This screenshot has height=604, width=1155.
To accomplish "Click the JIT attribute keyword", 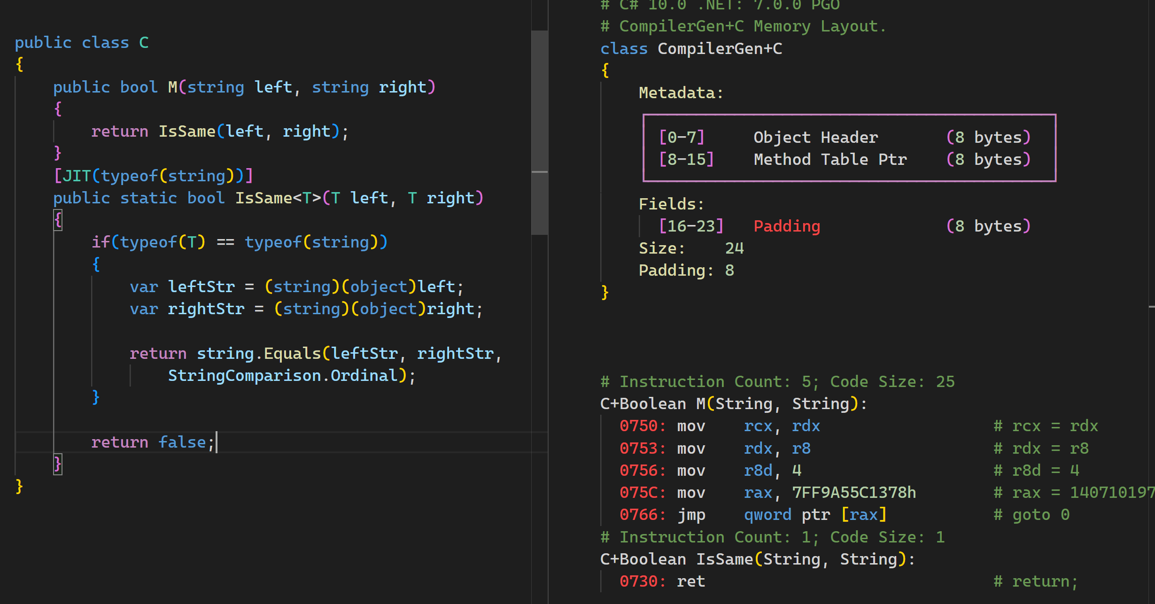I will [x=77, y=176].
